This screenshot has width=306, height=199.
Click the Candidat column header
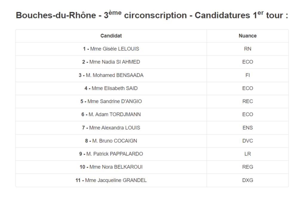tap(111, 36)
